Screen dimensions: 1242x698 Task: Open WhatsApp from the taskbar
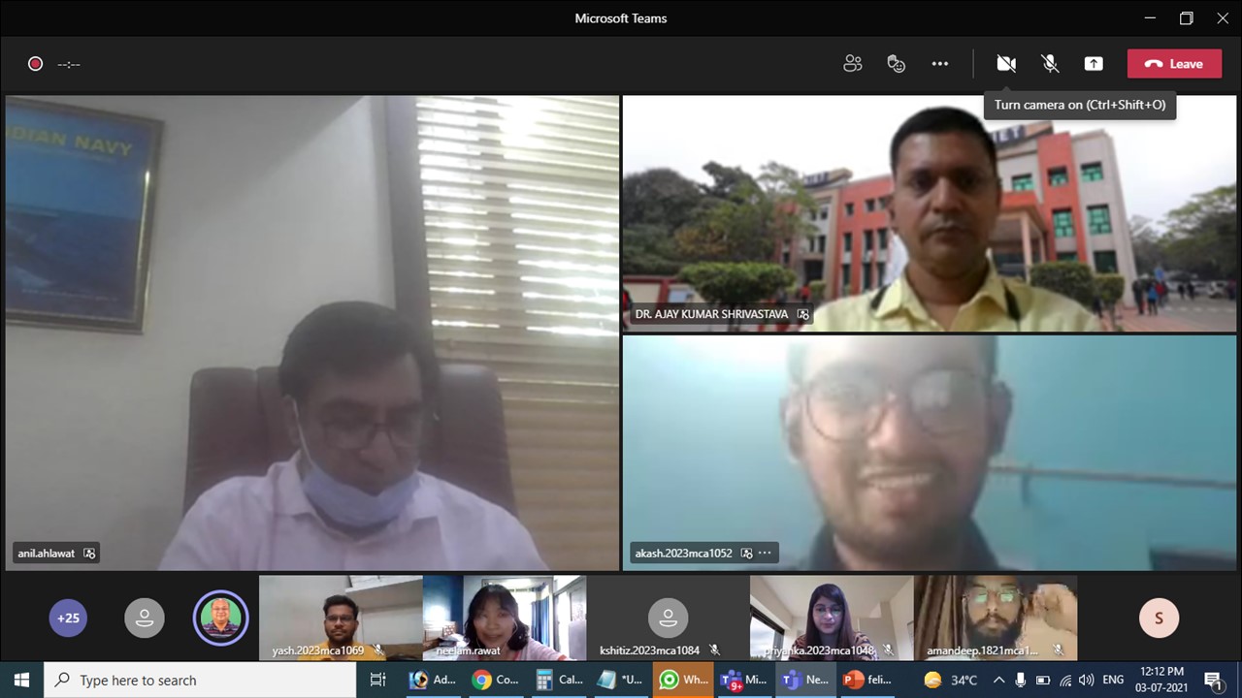tap(683, 680)
